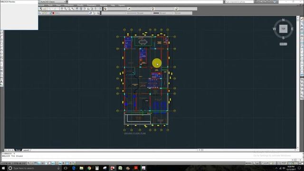Open the Layer States Manager icon
Screen dimensions: 304x171
(98, 13)
